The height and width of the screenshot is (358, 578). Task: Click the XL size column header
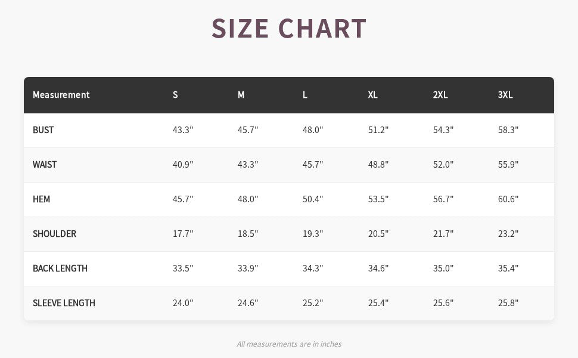click(373, 95)
